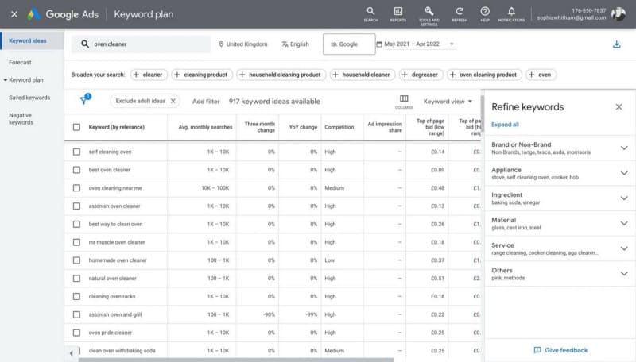Check the 'oven pride cleaner' row

click(x=76, y=333)
